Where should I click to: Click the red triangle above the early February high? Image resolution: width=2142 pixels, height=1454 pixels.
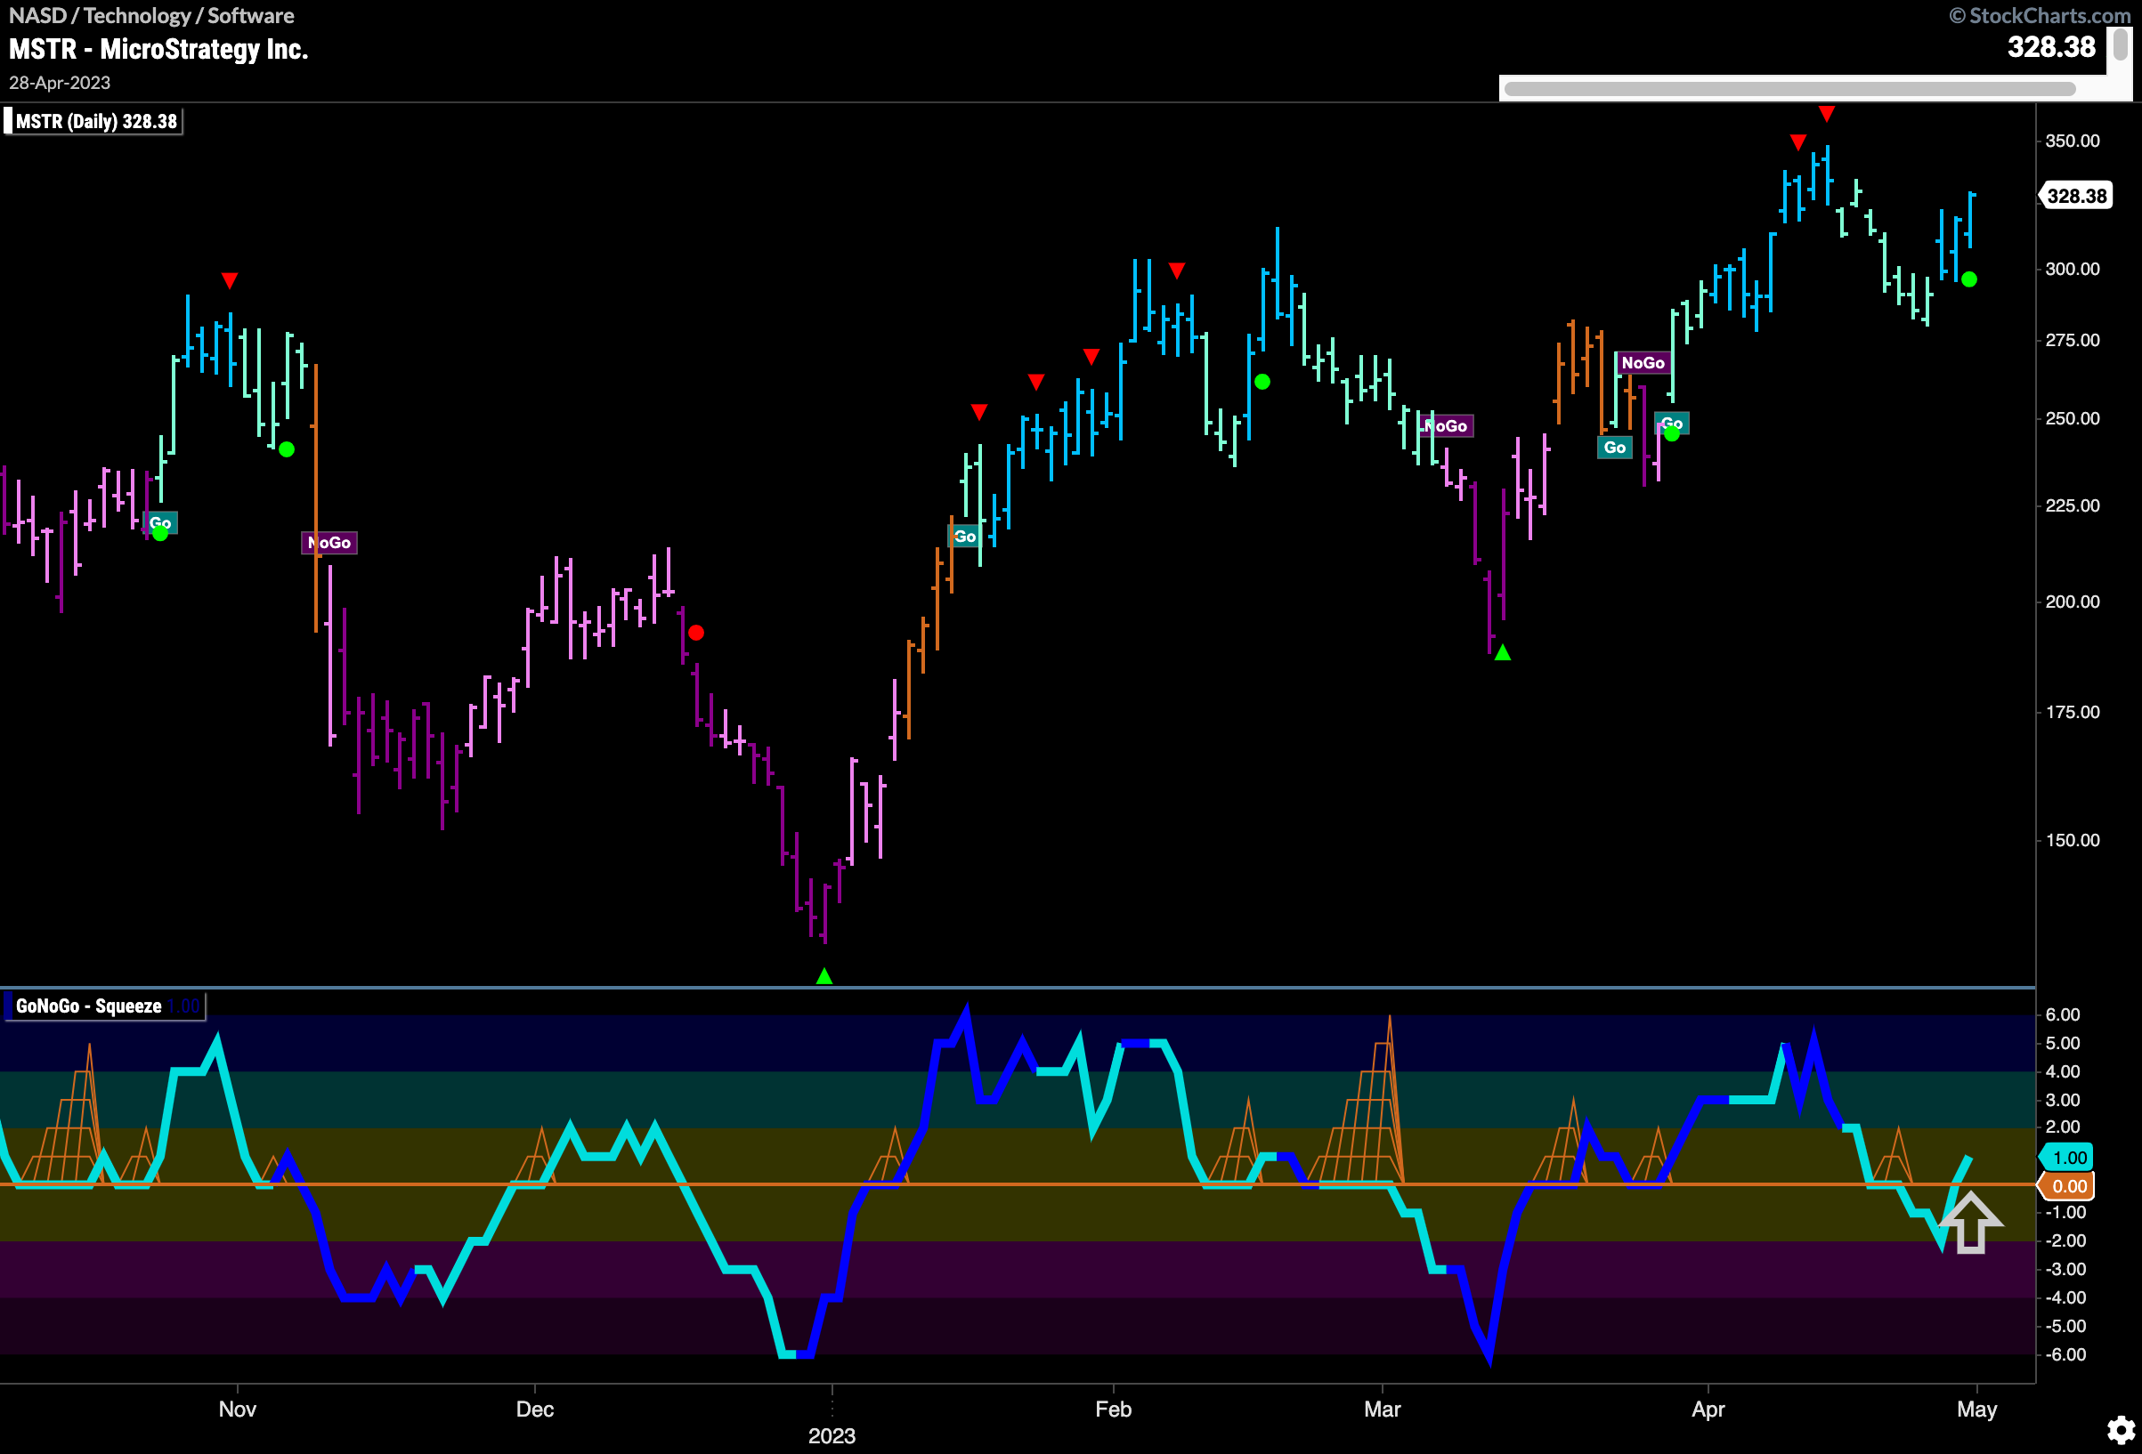[x=1176, y=270]
